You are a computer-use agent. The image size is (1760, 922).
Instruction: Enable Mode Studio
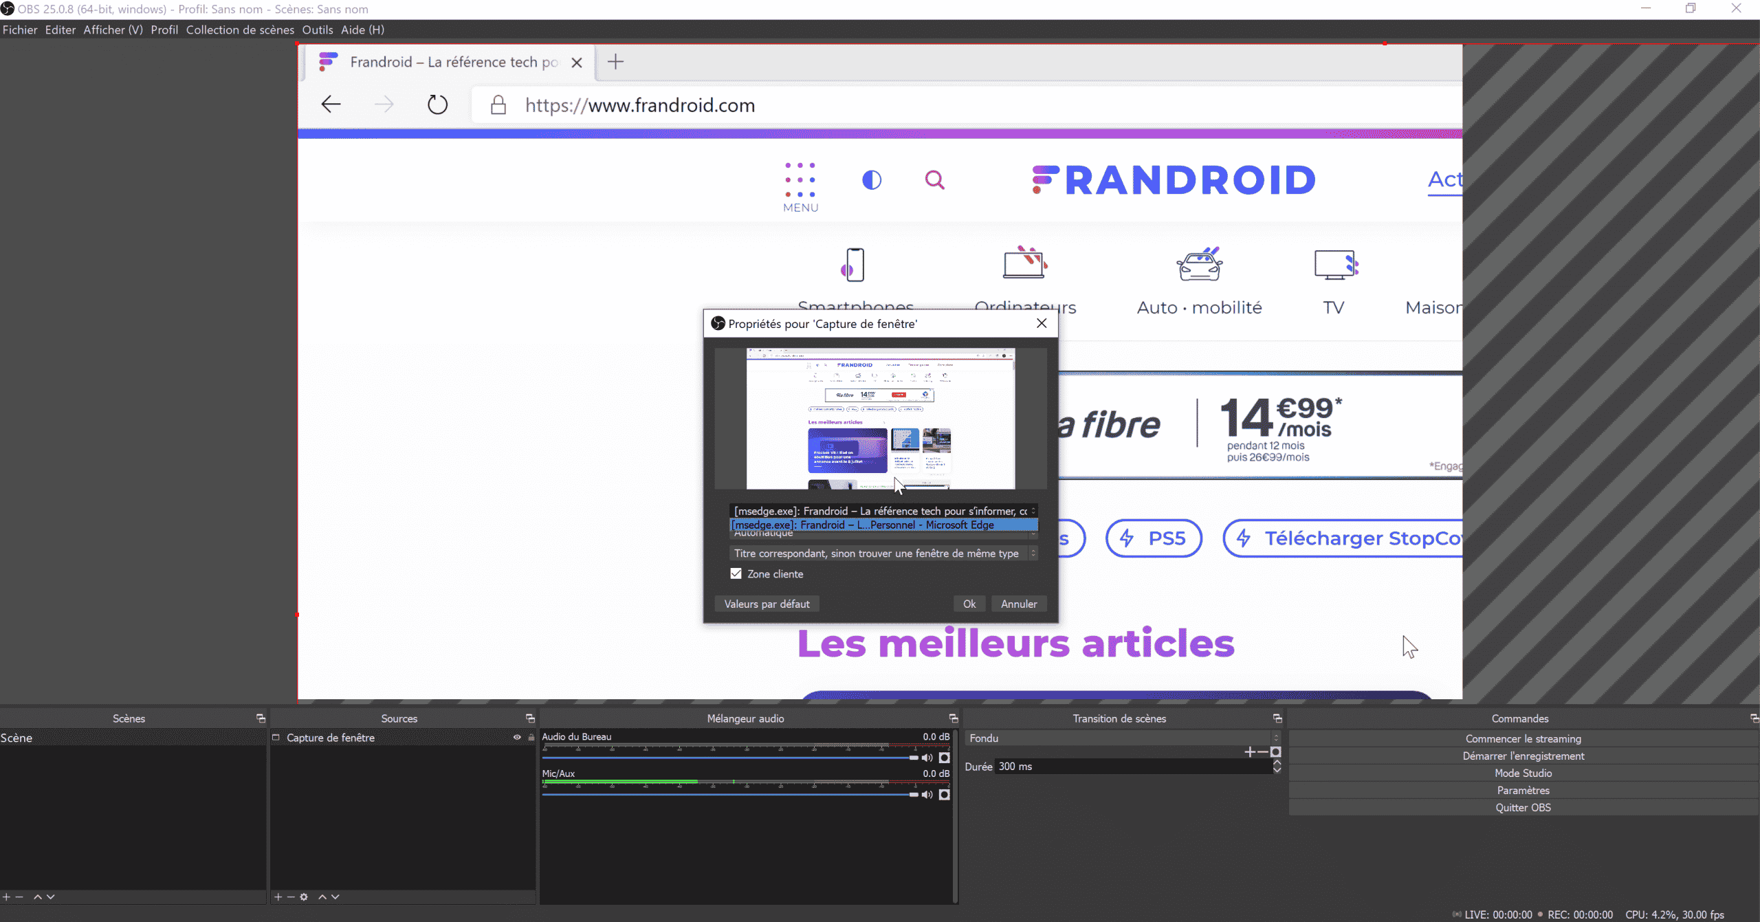point(1523,773)
